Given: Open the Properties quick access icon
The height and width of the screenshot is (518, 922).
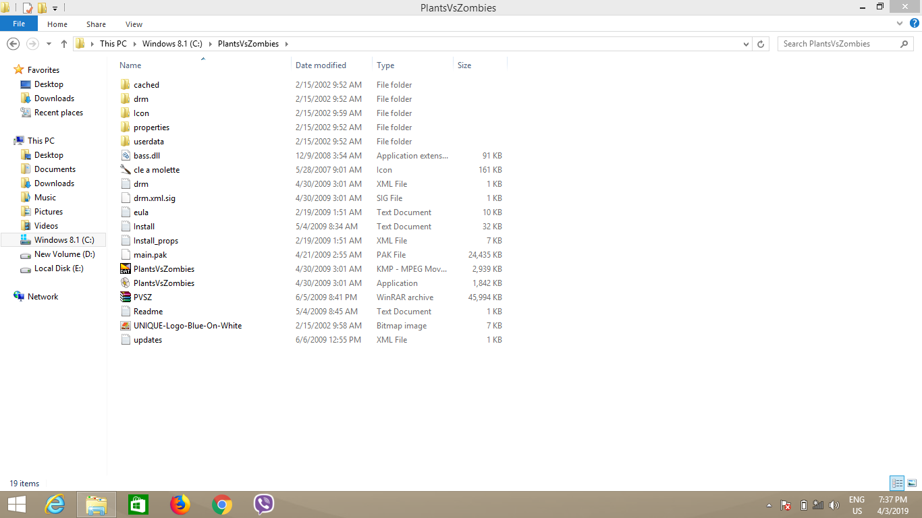Looking at the screenshot, I should tap(28, 8).
